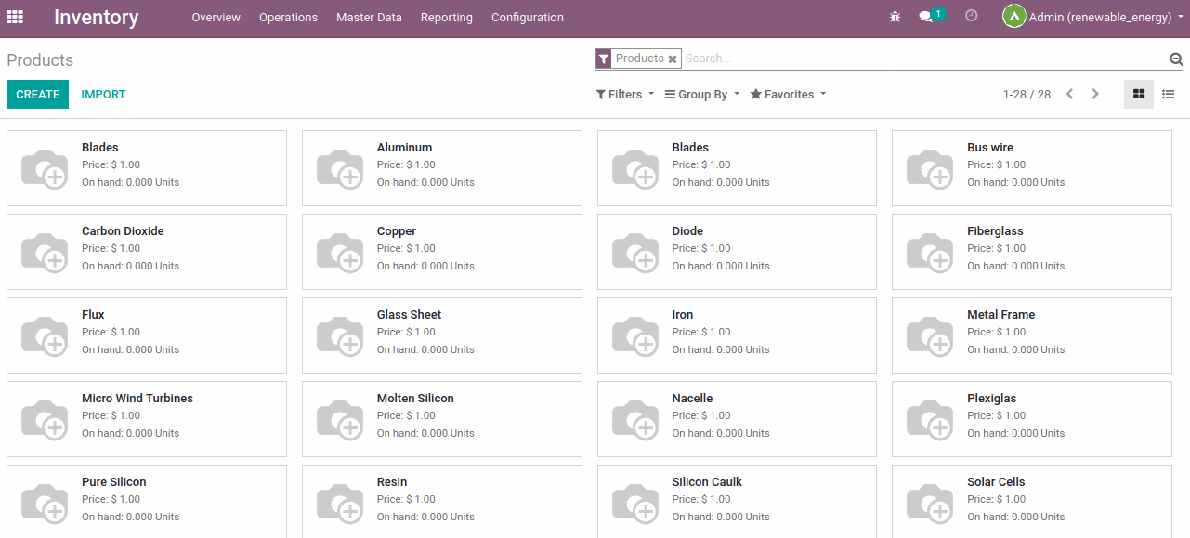Image resolution: width=1190 pixels, height=538 pixels.
Task: Expand the Filters dropdown
Action: pyautogui.click(x=624, y=95)
